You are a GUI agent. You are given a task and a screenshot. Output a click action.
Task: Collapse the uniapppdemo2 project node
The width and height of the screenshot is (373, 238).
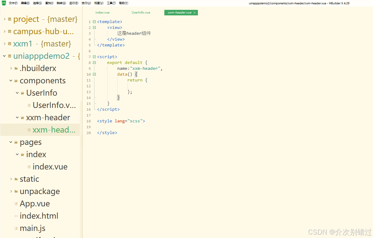5,56
